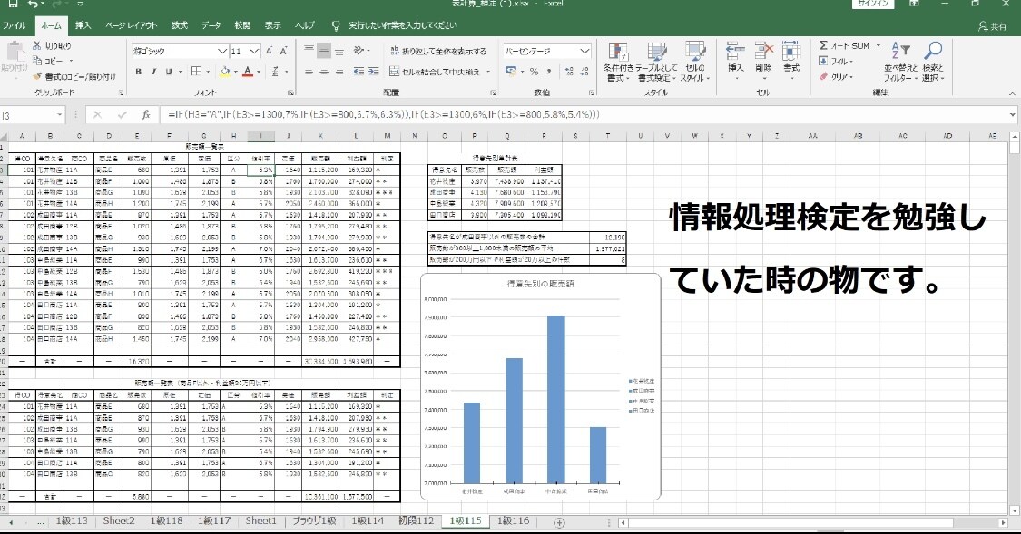Toggle Wrap Text (折り返して全体を表示する)
The width and height of the screenshot is (1021, 534).
438,51
